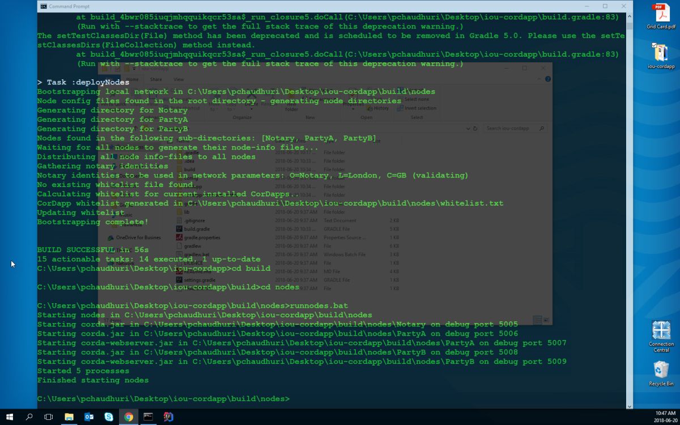Click the 'Search iou-cordapp' box in File Explorer
This screenshot has height=425, width=680.
tap(516, 129)
